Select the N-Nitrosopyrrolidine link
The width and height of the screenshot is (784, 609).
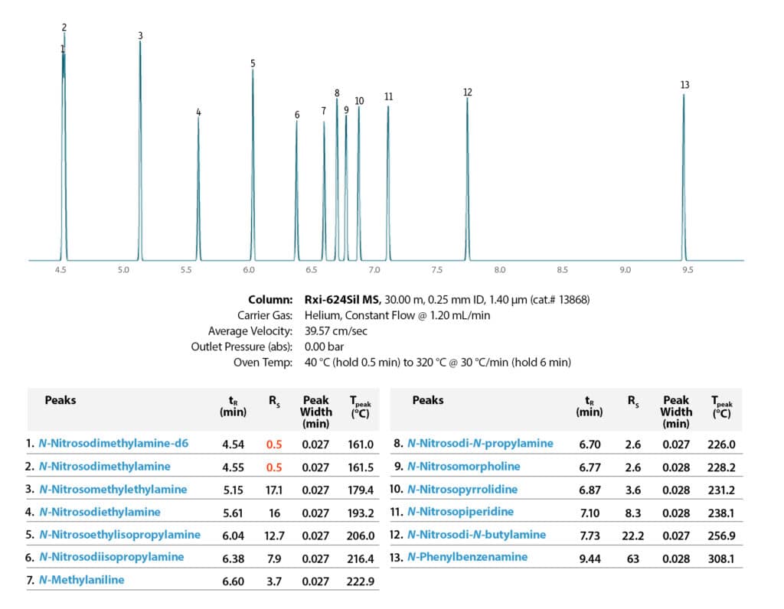pyautogui.click(x=462, y=489)
